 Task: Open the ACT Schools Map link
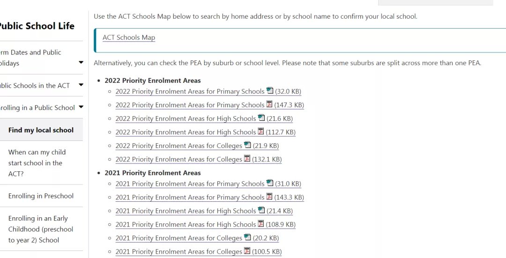129,37
